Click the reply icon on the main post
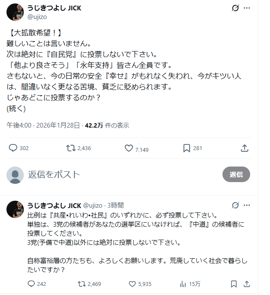This screenshot has height=295, width=270. pyautogui.click(x=13, y=148)
